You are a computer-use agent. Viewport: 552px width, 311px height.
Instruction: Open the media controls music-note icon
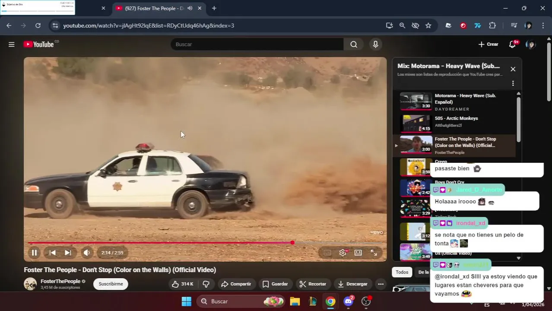coord(514,25)
